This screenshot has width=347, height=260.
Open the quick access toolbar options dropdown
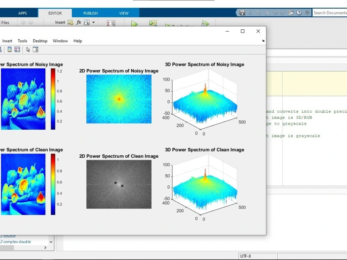coord(307,13)
